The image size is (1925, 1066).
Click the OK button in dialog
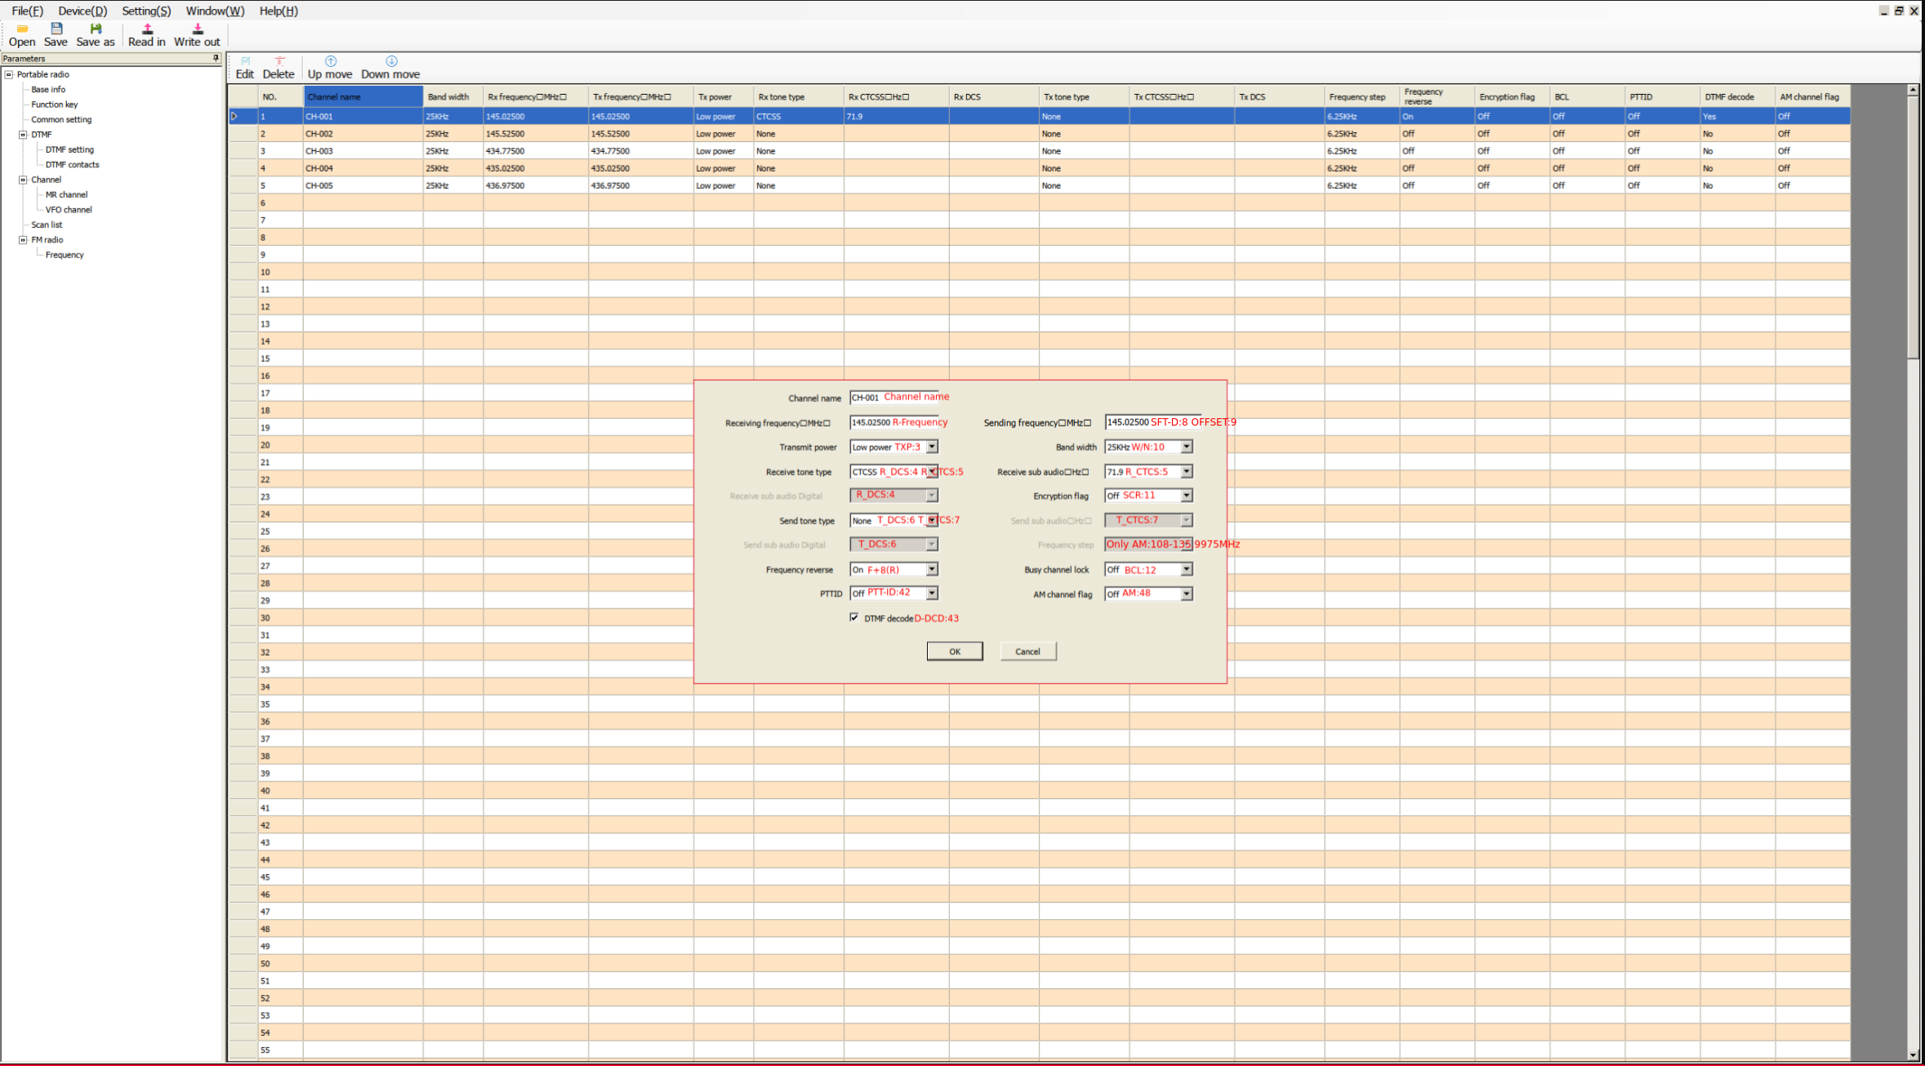click(954, 651)
